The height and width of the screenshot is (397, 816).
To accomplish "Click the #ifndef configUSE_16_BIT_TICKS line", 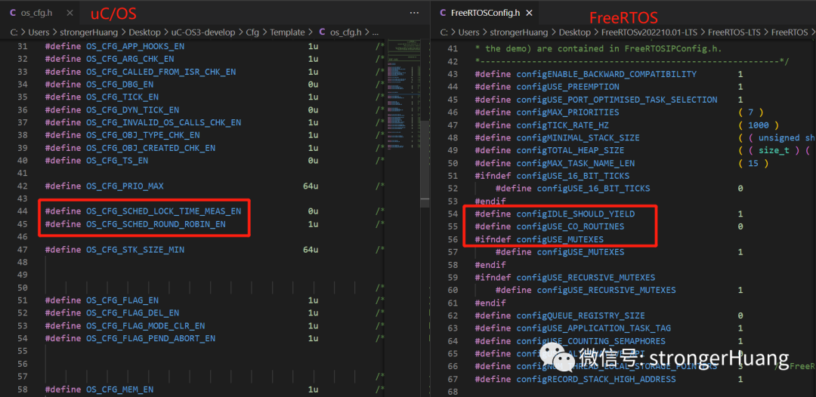I will point(552,176).
